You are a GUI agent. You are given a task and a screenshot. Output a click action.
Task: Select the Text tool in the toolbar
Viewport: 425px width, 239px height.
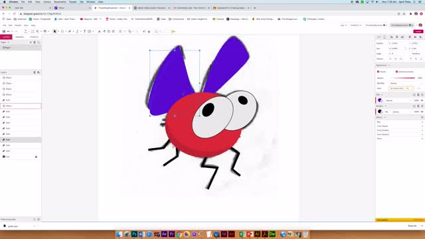point(84,31)
